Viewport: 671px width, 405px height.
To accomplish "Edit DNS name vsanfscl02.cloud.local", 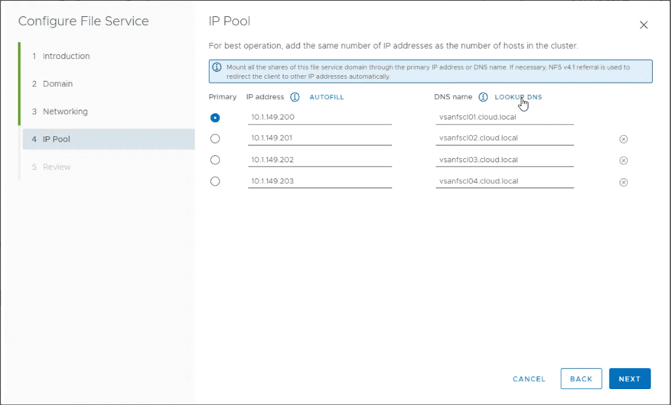I will click(504, 138).
